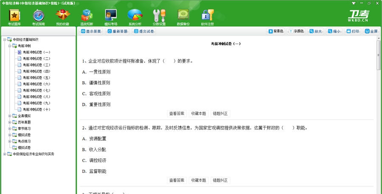
Task: Launch the 模拟考场 mock exam icon
Action: (111, 17)
